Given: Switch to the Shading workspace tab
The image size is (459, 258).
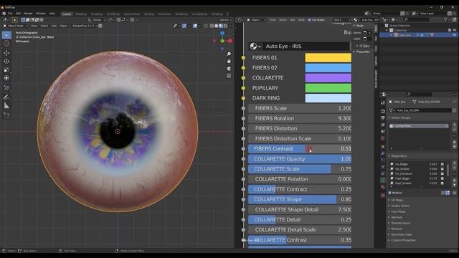Looking at the screenshot, I should (x=149, y=14).
